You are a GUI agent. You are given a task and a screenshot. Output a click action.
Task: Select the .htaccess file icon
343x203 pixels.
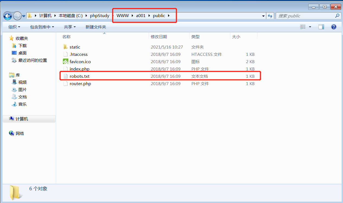65,54
